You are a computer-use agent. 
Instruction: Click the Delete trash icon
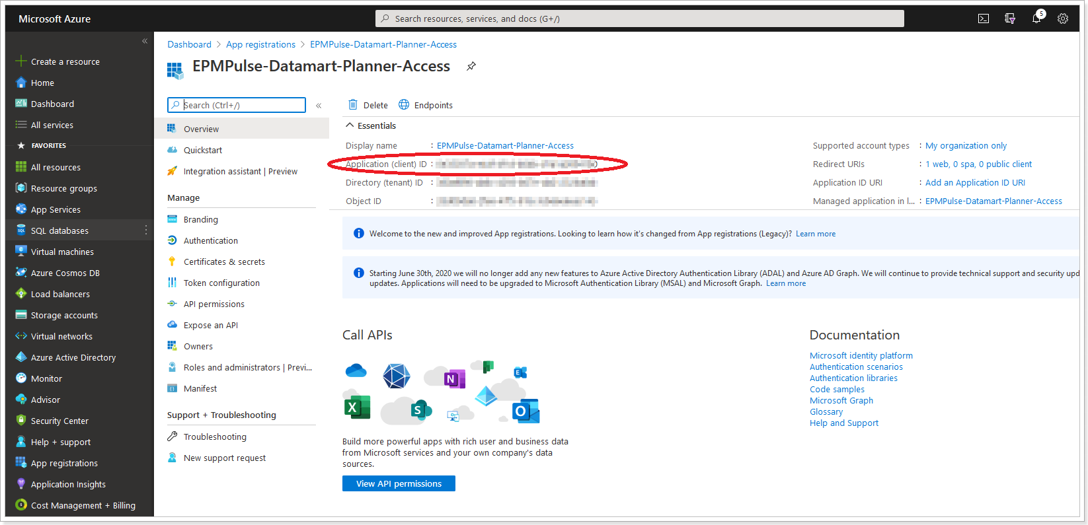353,104
